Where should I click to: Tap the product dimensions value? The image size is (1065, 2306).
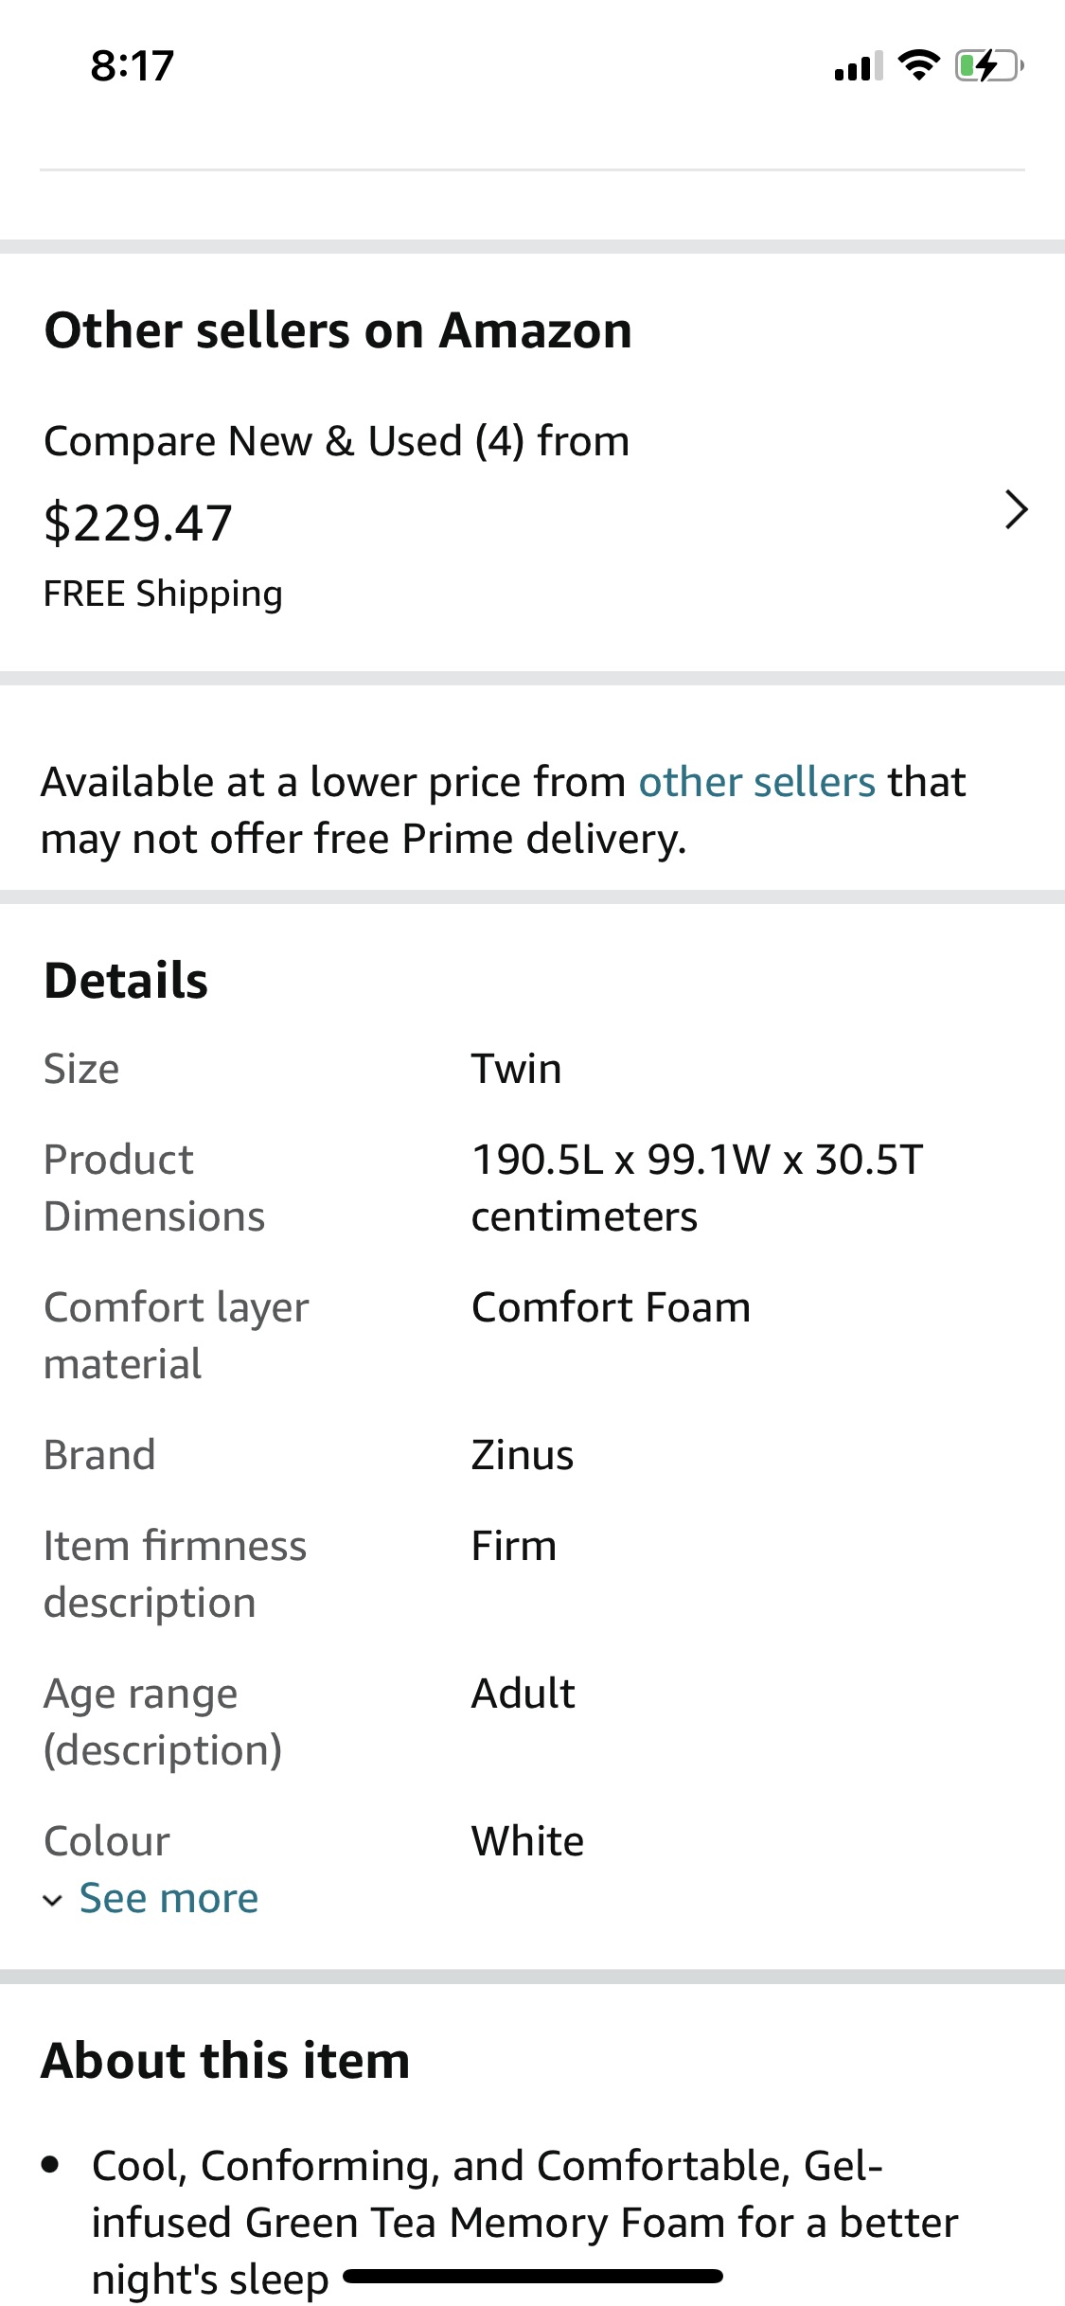[x=698, y=1188]
